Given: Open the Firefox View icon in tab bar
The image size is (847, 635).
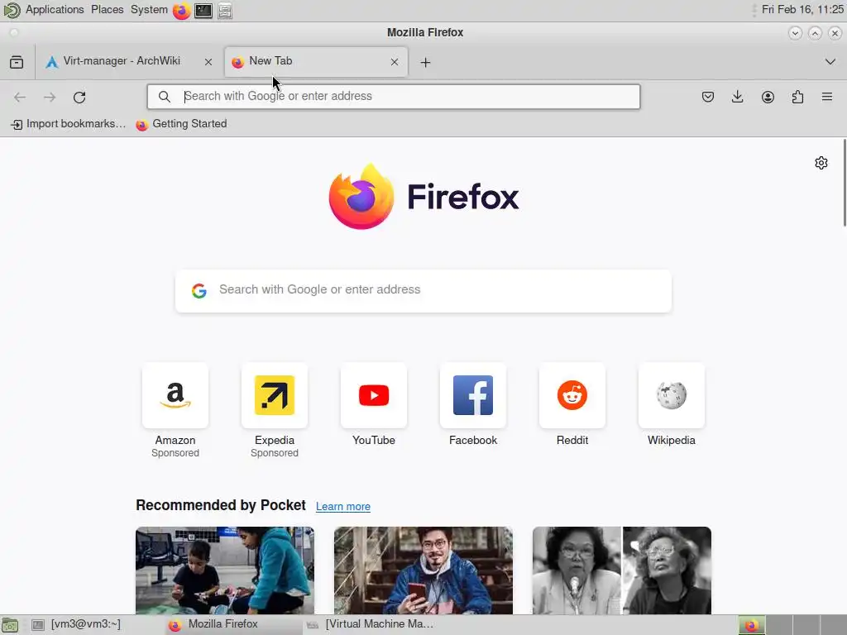Looking at the screenshot, I should pyautogui.click(x=17, y=62).
